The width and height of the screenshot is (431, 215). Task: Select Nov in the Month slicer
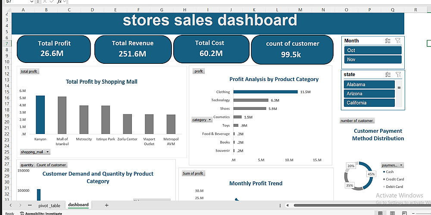pos(373,59)
